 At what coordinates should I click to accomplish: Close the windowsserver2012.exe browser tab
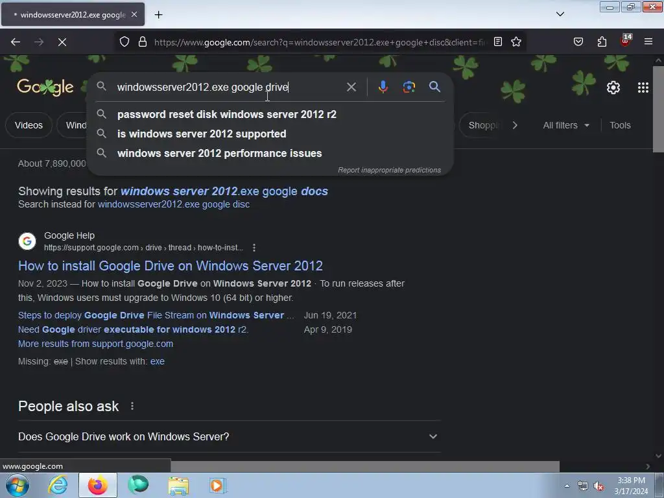click(134, 14)
